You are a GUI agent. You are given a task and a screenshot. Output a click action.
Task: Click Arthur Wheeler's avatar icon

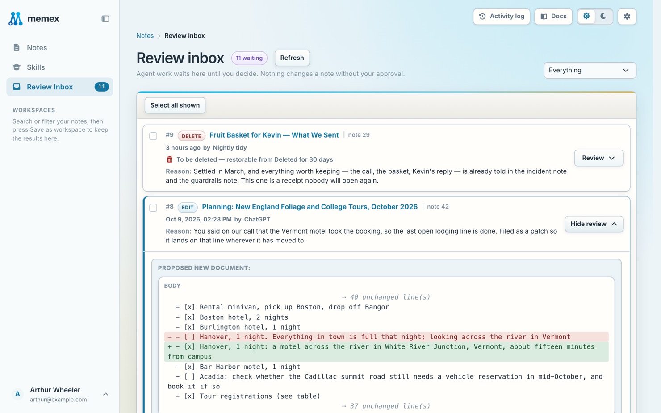point(17,394)
